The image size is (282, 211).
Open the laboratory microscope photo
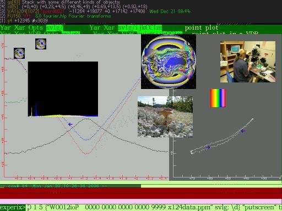[x=248, y=62]
